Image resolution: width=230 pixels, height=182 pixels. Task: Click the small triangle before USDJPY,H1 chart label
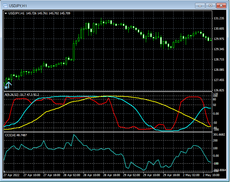[6, 13]
